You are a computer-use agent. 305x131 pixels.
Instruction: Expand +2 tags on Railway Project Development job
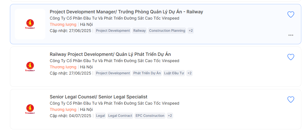pos(189,73)
